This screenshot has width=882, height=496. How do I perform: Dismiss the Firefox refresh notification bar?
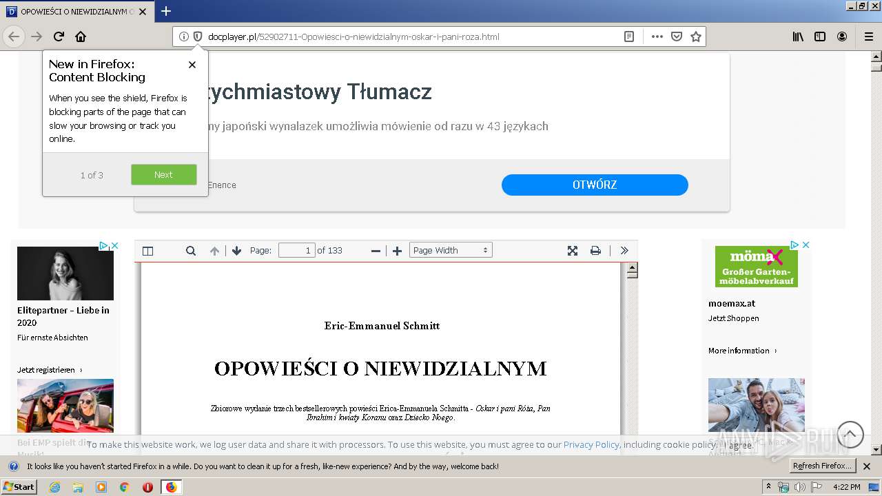pyautogui.click(x=868, y=466)
